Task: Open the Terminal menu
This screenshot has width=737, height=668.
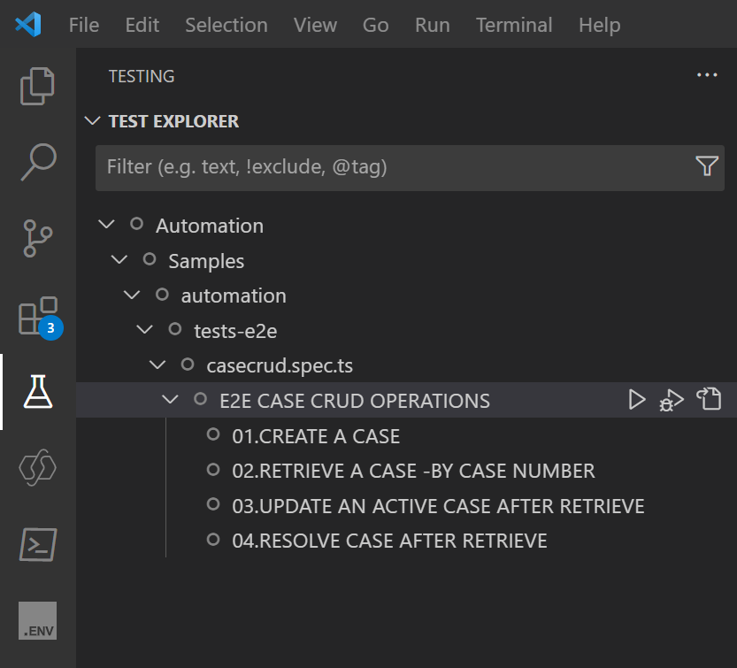Action: 514,25
